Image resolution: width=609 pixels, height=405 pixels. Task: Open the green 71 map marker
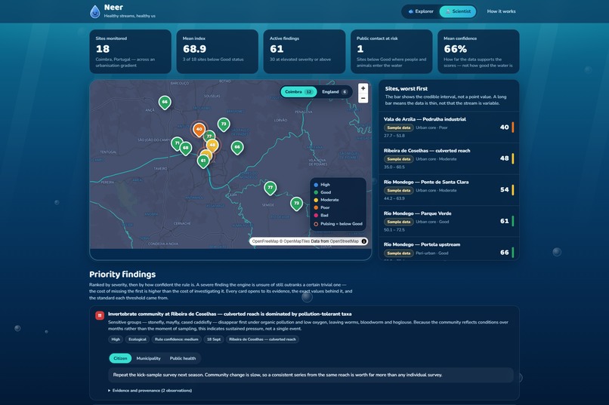pyautogui.click(x=177, y=144)
